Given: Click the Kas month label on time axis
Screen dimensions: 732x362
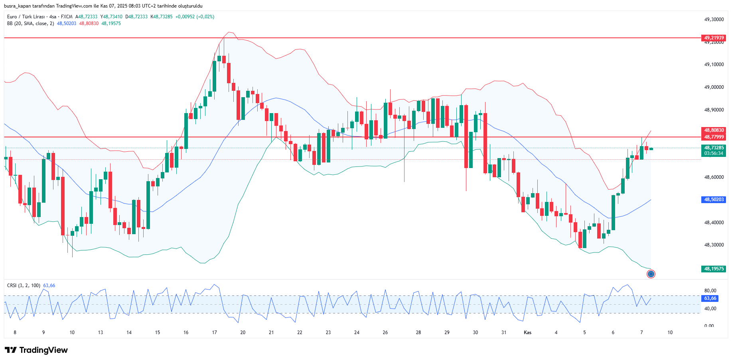Looking at the screenshot, I should click(x=527, y=333).
